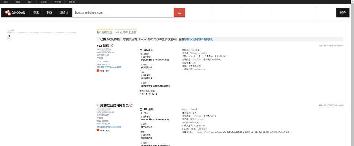Image resolution: width=354 pixels, height=146 pixels.
Task: Click the map icon beside 在地图上查看
Action: tap(117, 32)
